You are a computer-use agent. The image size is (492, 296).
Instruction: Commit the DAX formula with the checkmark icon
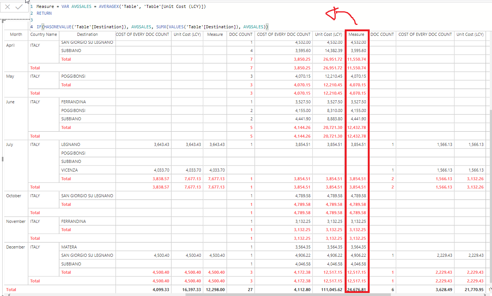click(x=19, y=7)
